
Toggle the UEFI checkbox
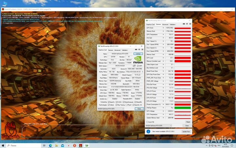tap(138, 66)
